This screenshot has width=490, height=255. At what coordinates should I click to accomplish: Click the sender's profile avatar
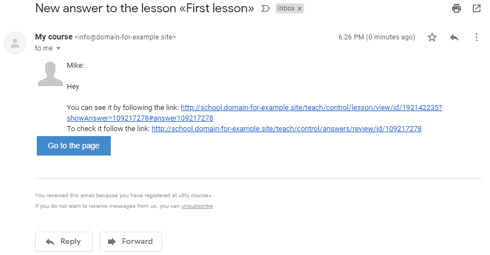click(14, 43)
